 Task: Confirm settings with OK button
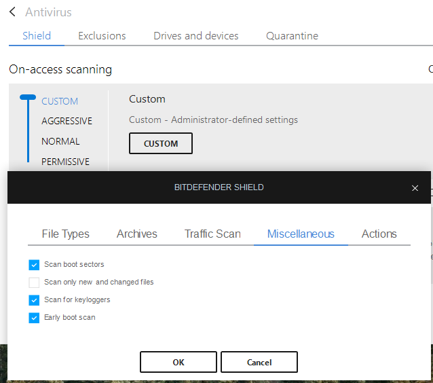178,362
